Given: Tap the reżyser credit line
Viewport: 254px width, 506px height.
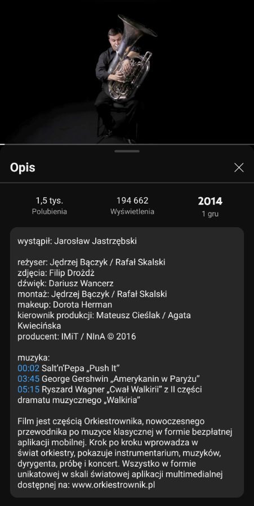Looking at the screenshot, I should point(91,263).
